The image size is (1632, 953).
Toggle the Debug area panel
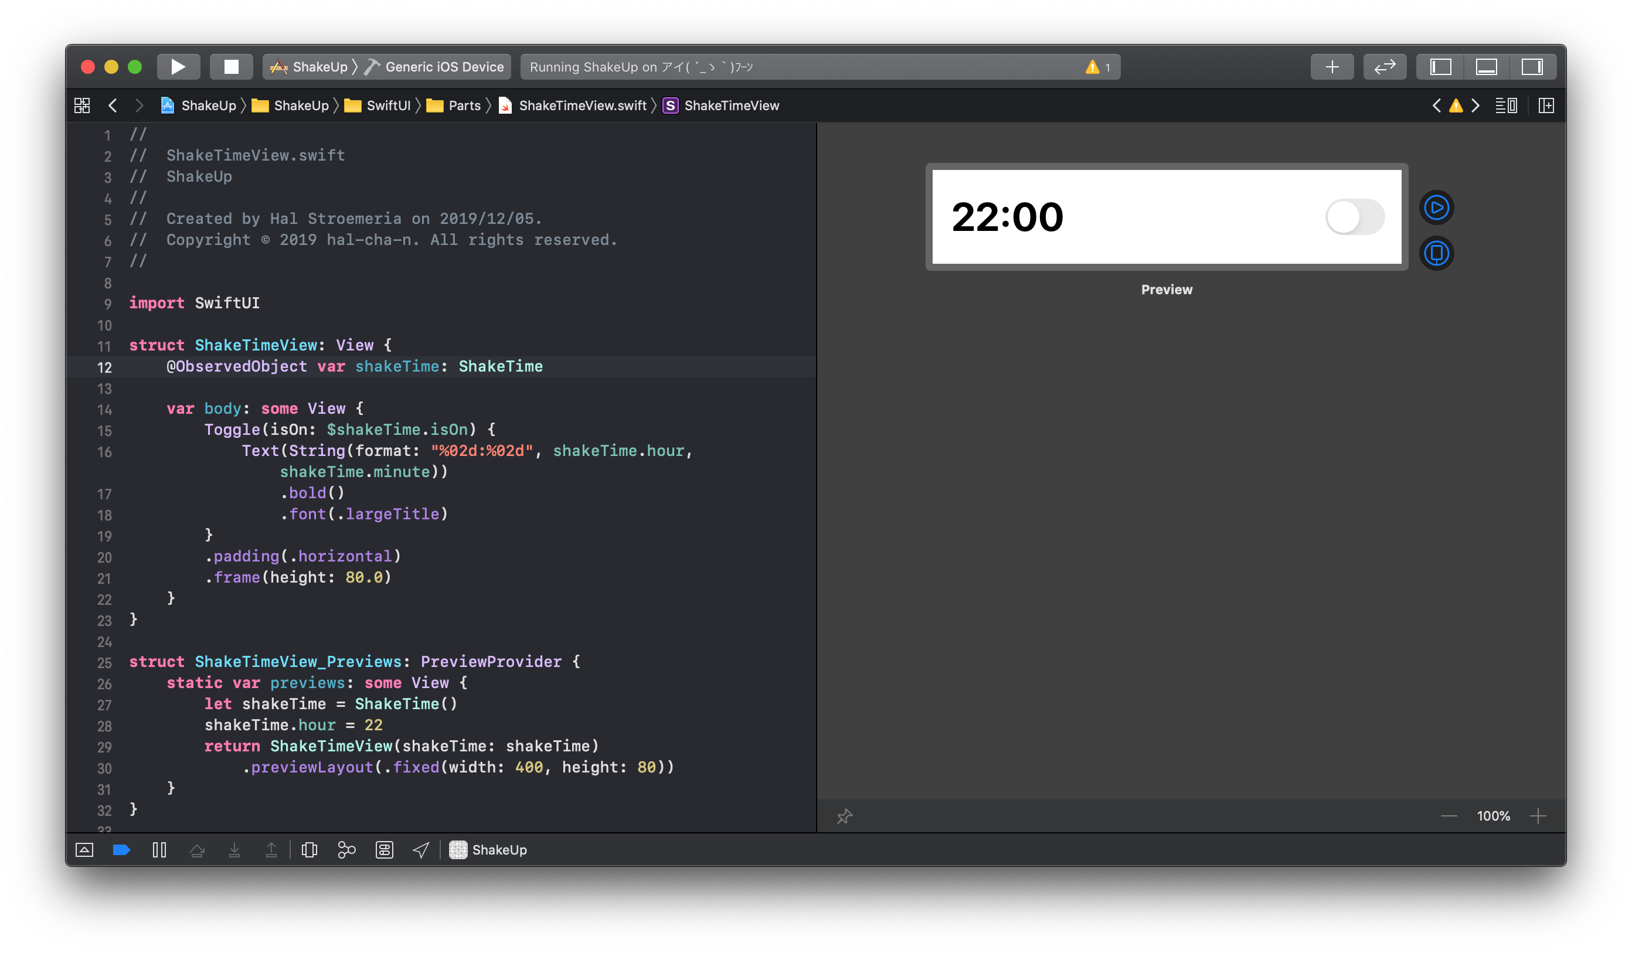click(1485, 67)
